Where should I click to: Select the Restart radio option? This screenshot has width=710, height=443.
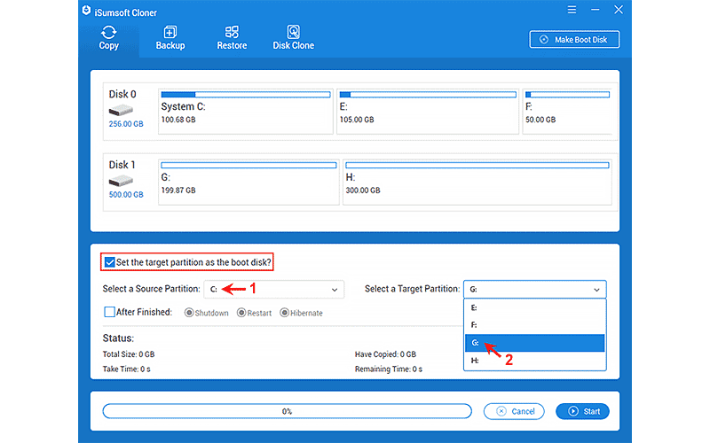pyautogui.click(x=241, y=313)
